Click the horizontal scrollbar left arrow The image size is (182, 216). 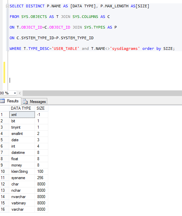click(20, 93)
